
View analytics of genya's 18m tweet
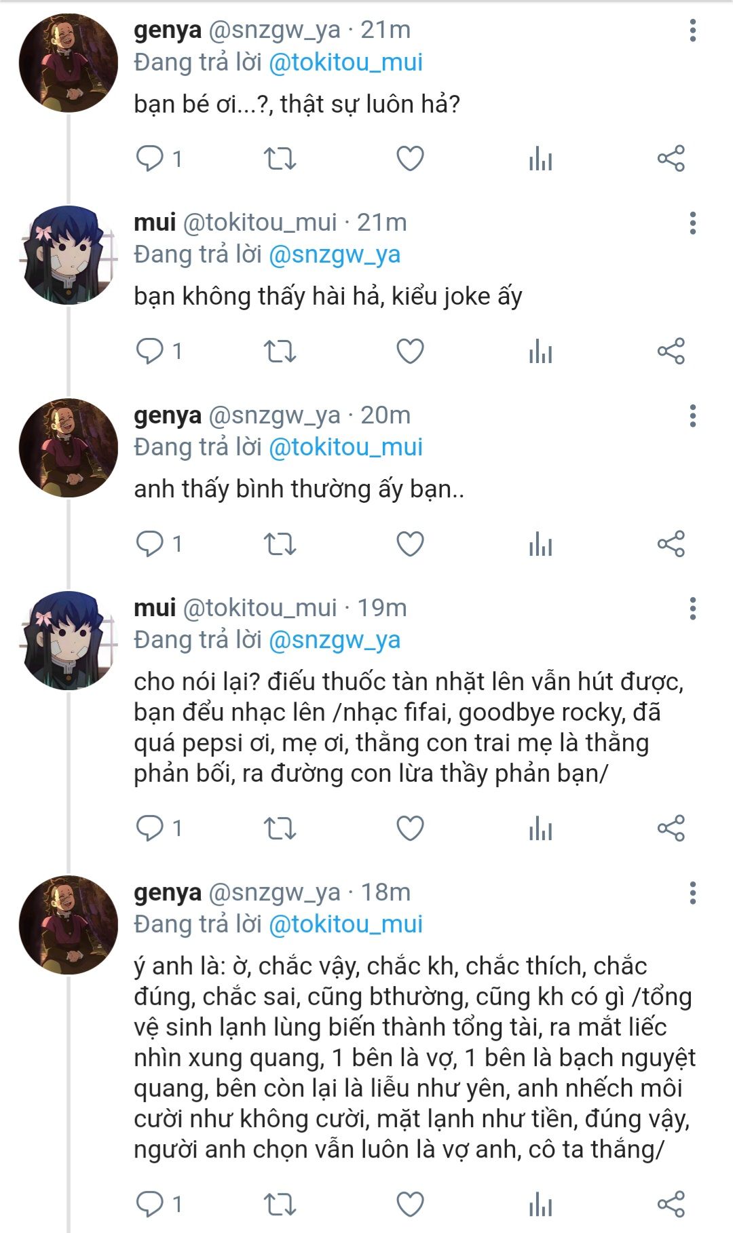tap(540, 1204)
